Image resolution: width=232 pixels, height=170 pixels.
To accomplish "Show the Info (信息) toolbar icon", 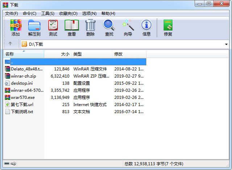I will click(146, 25).
